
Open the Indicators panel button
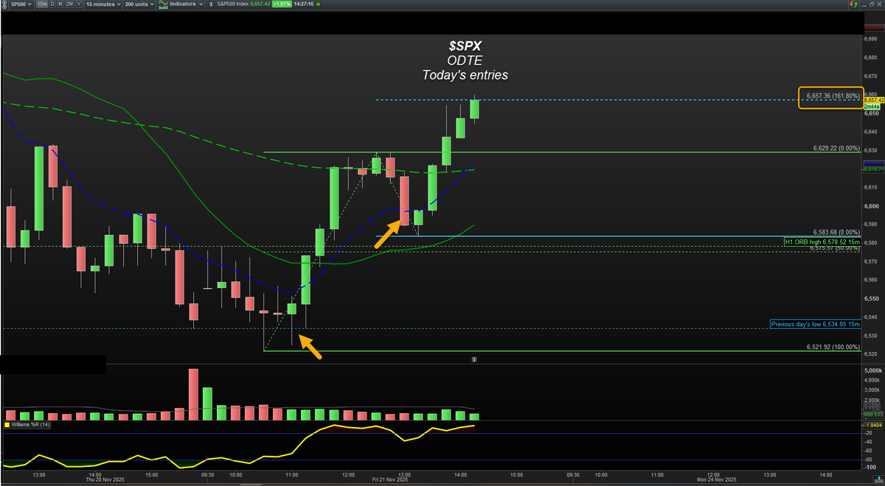[x=182, y=4]
